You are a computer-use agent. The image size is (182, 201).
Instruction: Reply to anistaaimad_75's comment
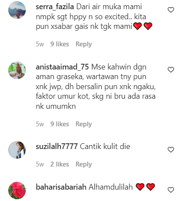point(84,124)
